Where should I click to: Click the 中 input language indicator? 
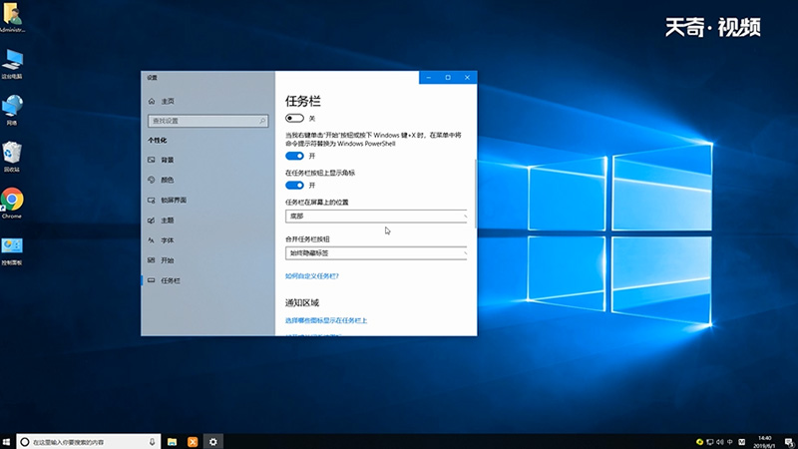[x=730, y=442]
